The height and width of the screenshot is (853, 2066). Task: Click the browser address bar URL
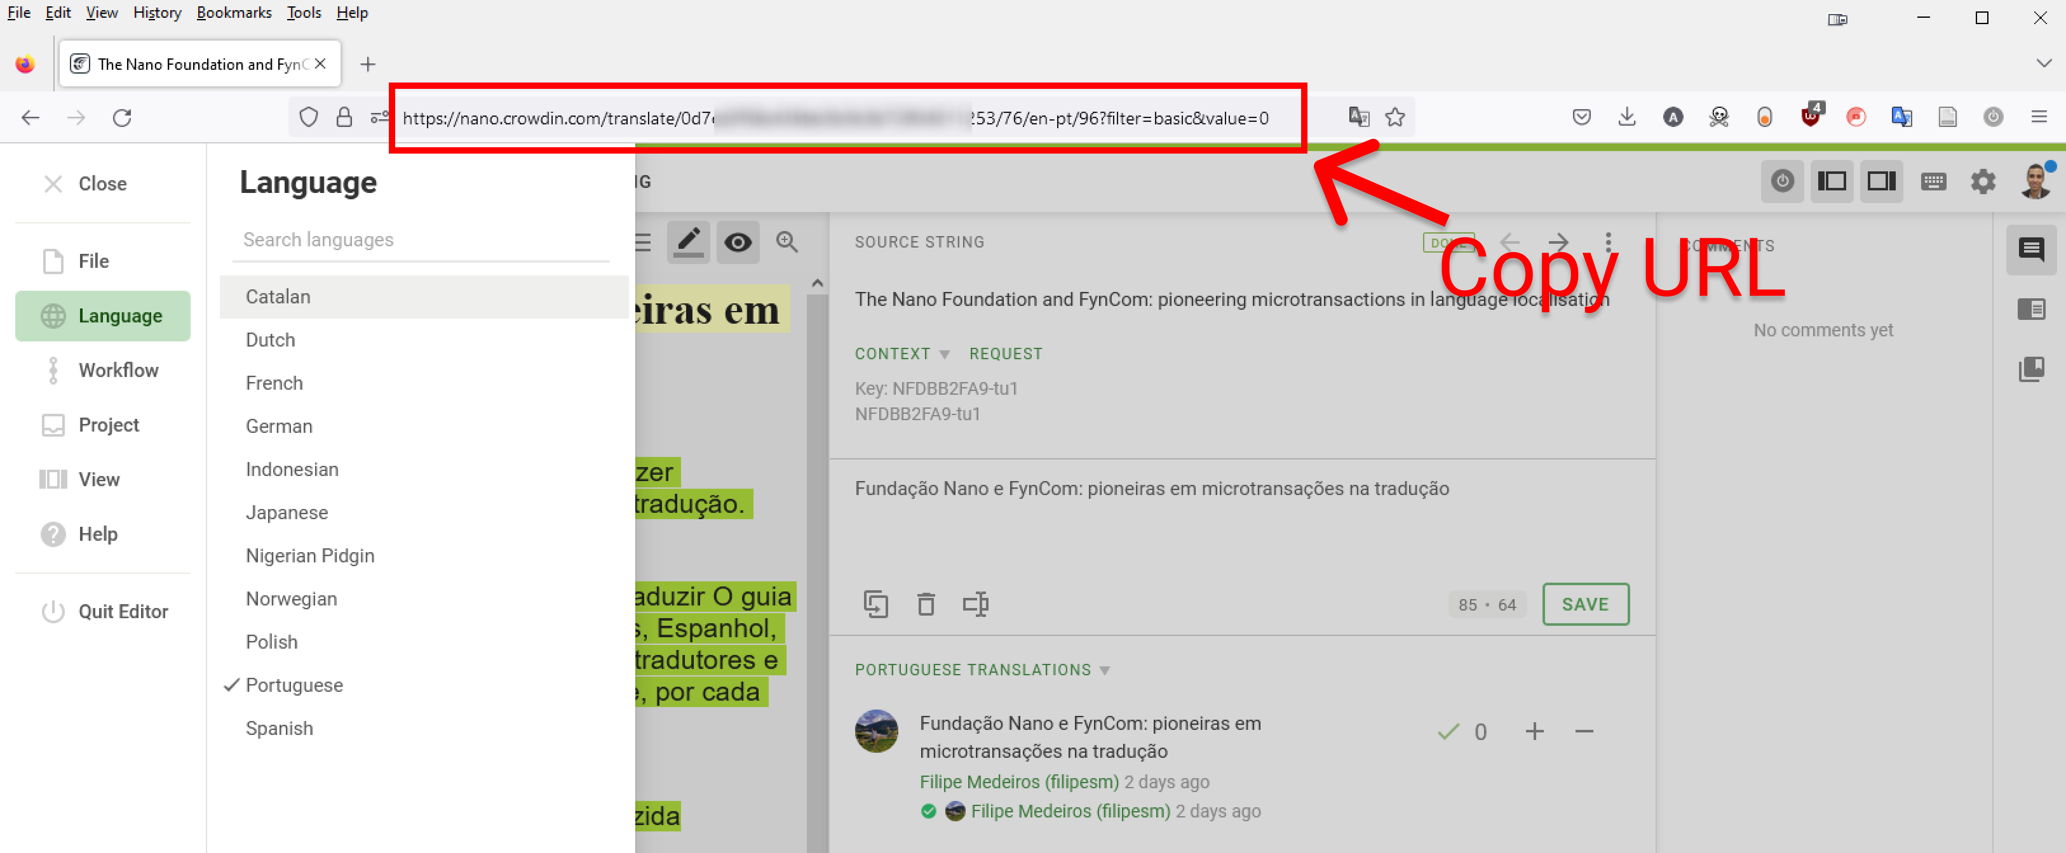836,118
